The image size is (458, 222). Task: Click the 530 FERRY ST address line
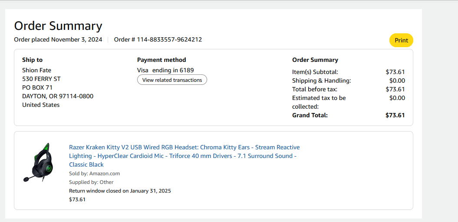(x=41, y=79)
